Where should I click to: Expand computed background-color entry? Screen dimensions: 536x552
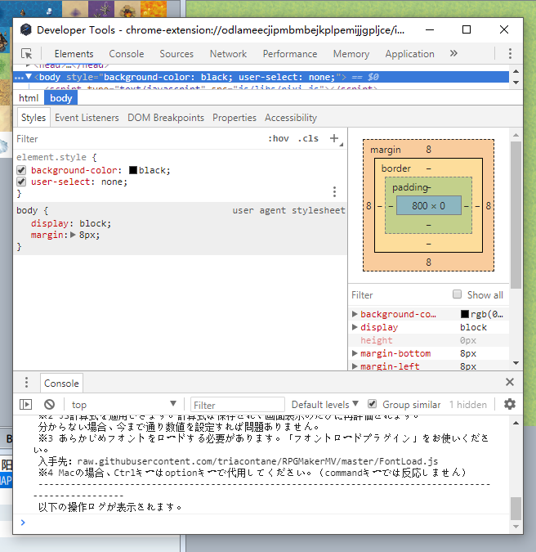(x=355, y=314)
